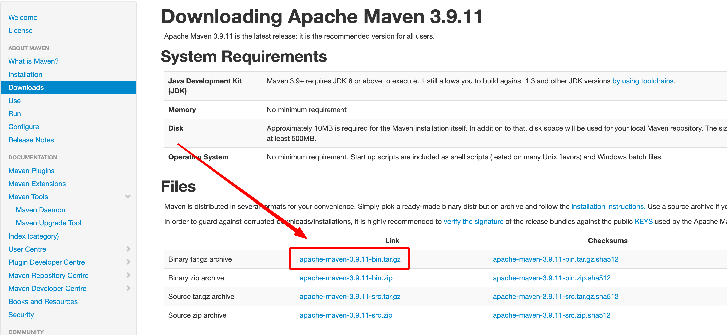Open the Configure sidebar link
Image resolution: width=727 pixels, height=335 pixels.
point(23,127)
